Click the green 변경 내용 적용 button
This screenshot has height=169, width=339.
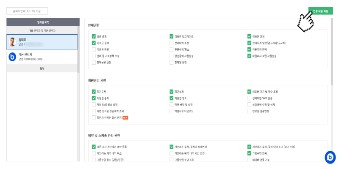[x=321, y=11]
